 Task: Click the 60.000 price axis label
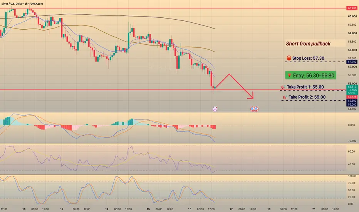click(x=352, y=17)
